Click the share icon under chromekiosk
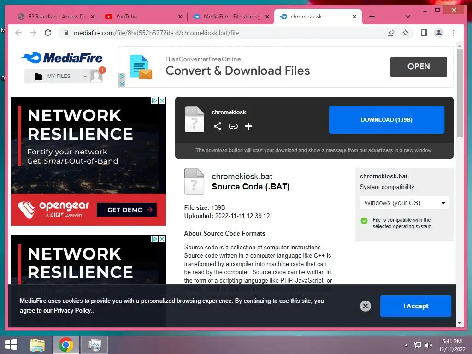 [x=218, y=126]
